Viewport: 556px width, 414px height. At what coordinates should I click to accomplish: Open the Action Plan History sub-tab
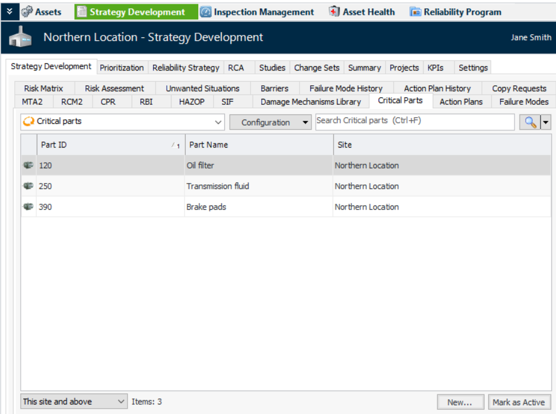[x=437, y=88]
